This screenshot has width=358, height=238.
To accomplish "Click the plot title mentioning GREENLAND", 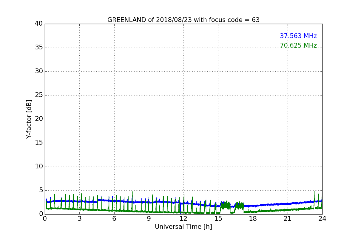I will pyautogui.click(x=183, y=20).
